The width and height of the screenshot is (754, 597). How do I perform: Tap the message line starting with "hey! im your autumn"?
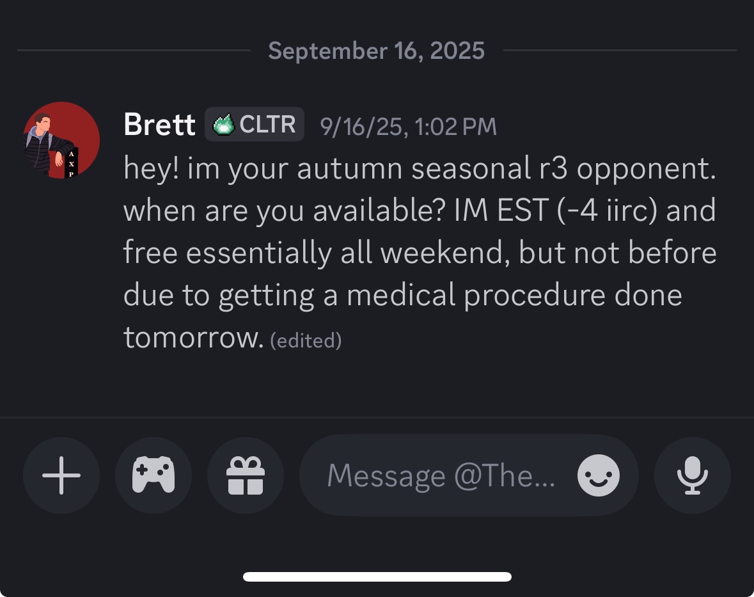[x=419, y=169]
